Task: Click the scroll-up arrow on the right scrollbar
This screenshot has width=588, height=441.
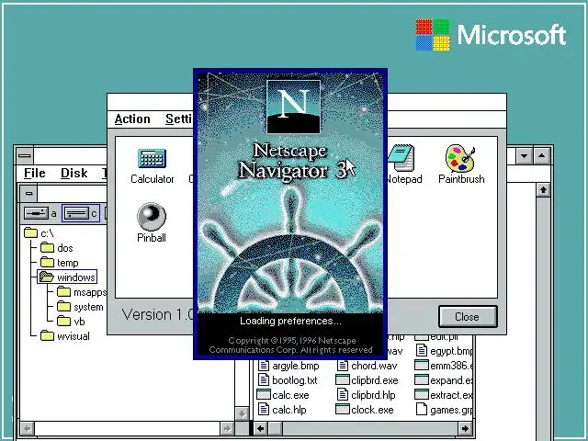Action: point(543,190)
